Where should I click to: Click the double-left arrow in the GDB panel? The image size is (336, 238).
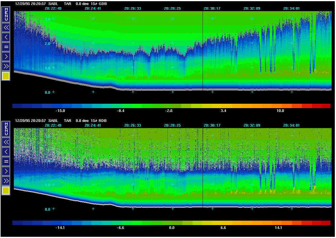click(6, 28)
